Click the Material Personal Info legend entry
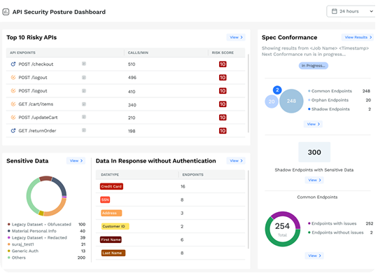 (46, 231)
